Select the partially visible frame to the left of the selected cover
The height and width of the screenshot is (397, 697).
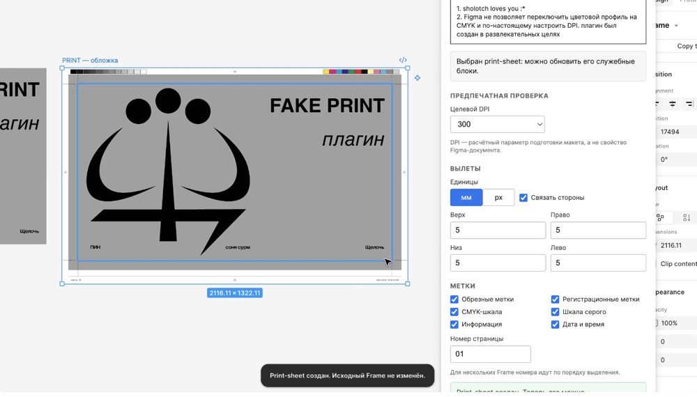[23, 156]
